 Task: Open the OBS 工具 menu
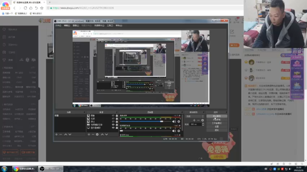110,26
